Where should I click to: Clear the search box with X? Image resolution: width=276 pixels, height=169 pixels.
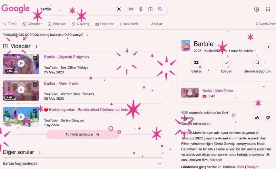119,9
